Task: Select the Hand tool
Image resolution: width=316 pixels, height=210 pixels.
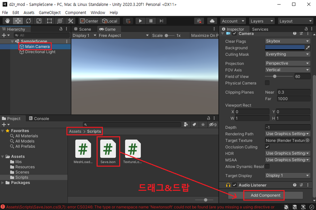Action: coord(8,21)
